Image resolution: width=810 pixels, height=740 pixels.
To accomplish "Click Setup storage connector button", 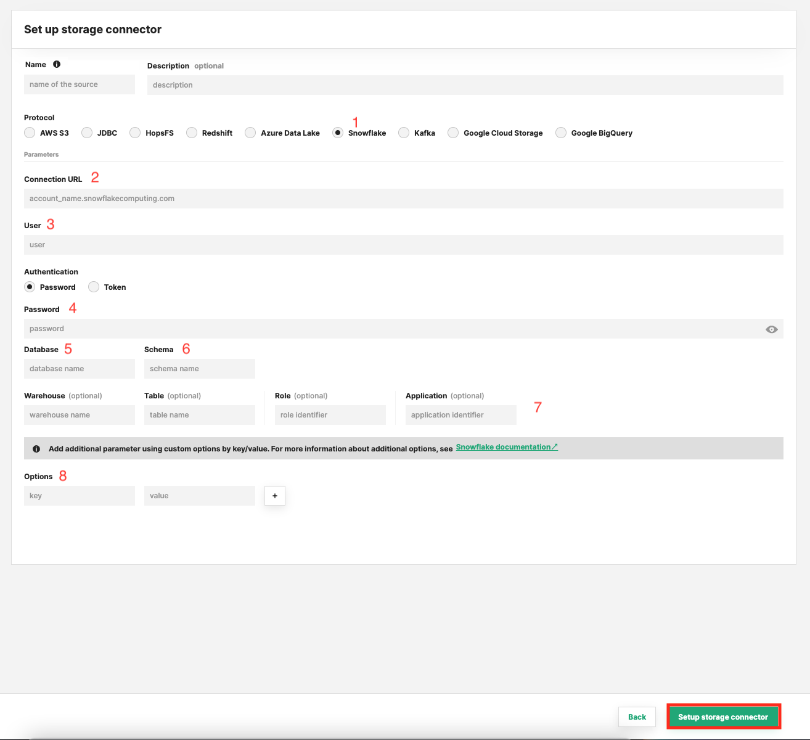I will pos(723,717).
